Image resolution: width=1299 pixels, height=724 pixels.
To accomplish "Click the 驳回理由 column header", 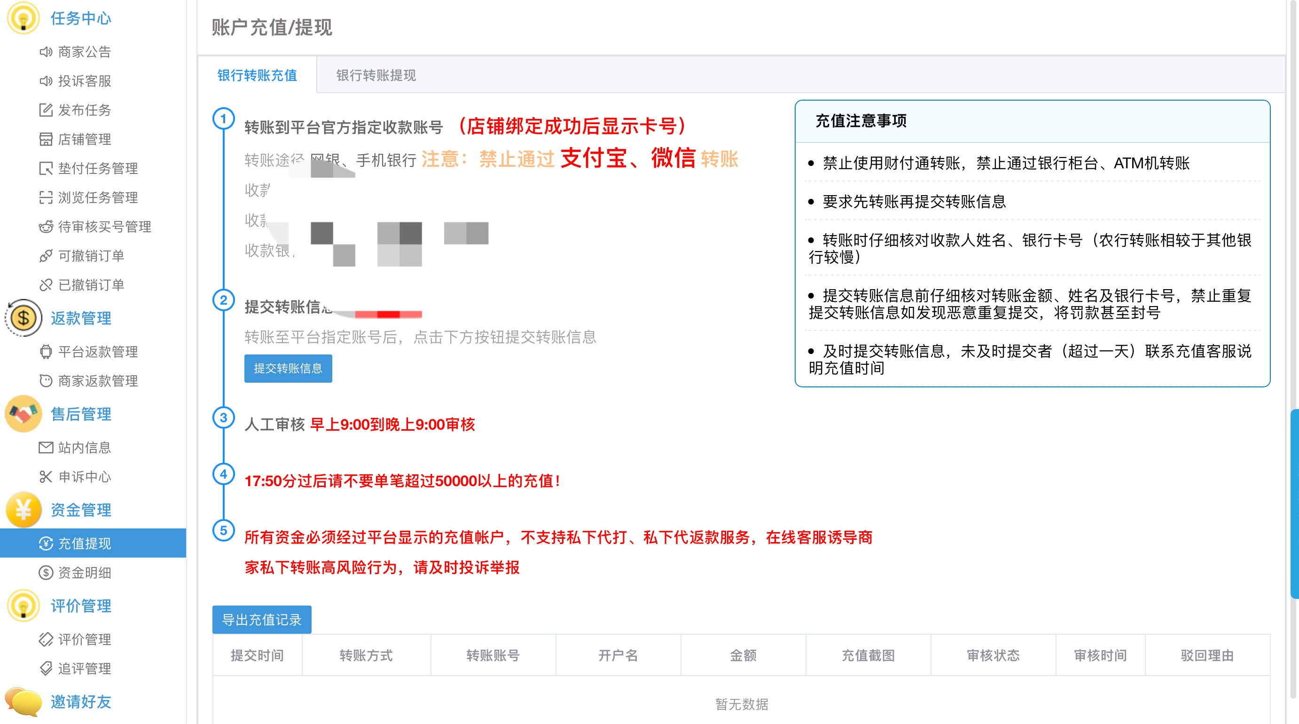I will click(x=1207, y=655).
